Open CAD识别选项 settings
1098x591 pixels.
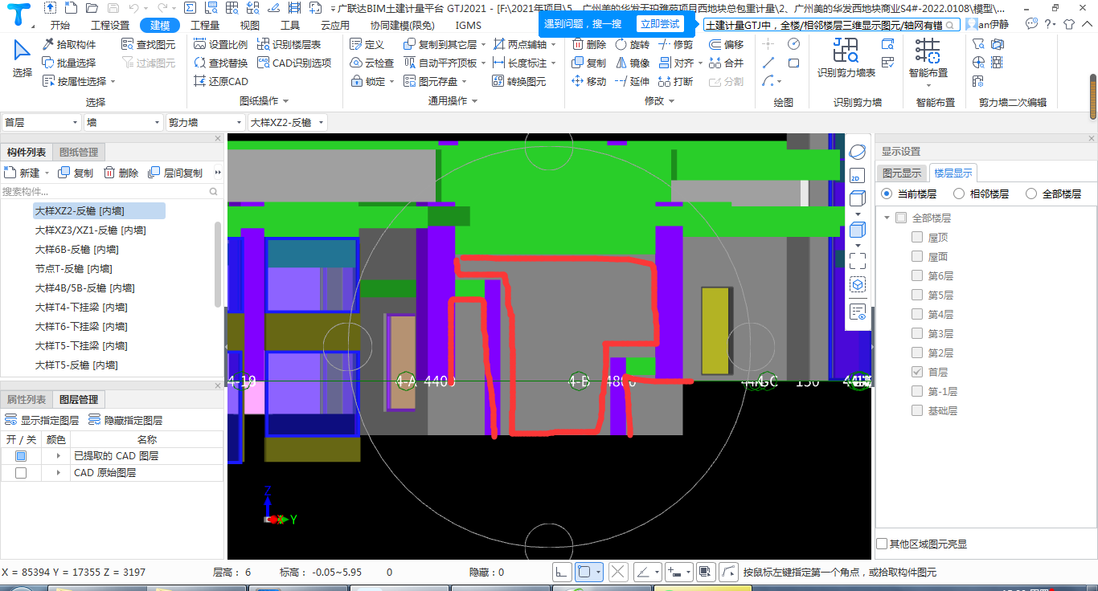click(x=294, y=63)
